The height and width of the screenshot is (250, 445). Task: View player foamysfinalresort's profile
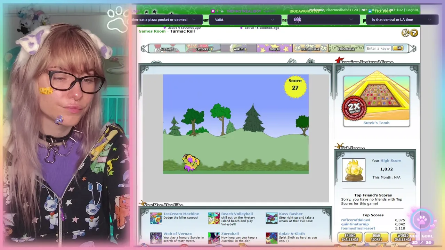click(x=358, y=228)
